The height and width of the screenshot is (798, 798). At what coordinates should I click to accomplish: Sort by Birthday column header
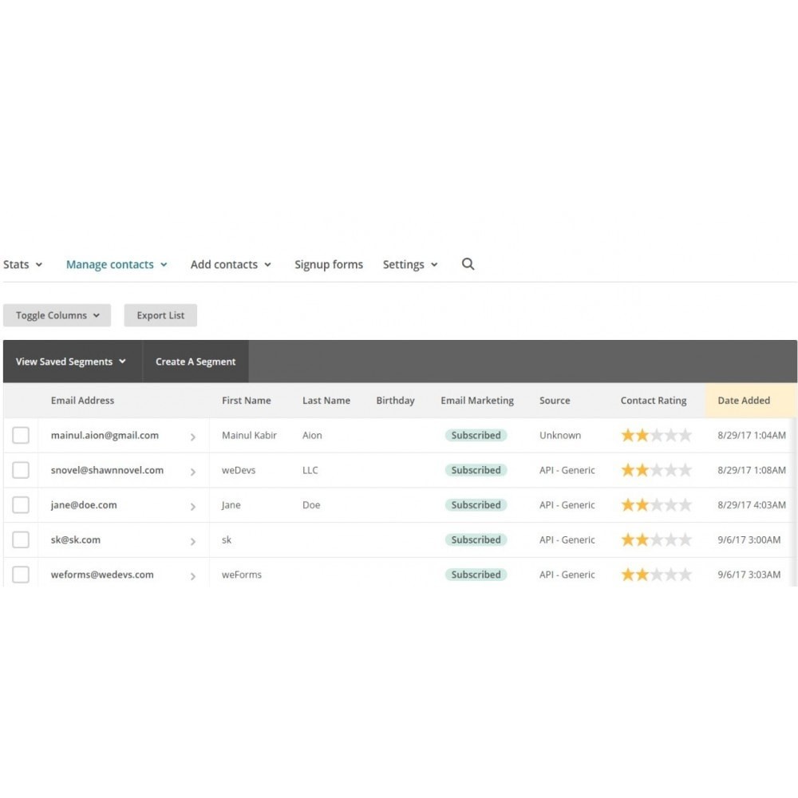396,401
